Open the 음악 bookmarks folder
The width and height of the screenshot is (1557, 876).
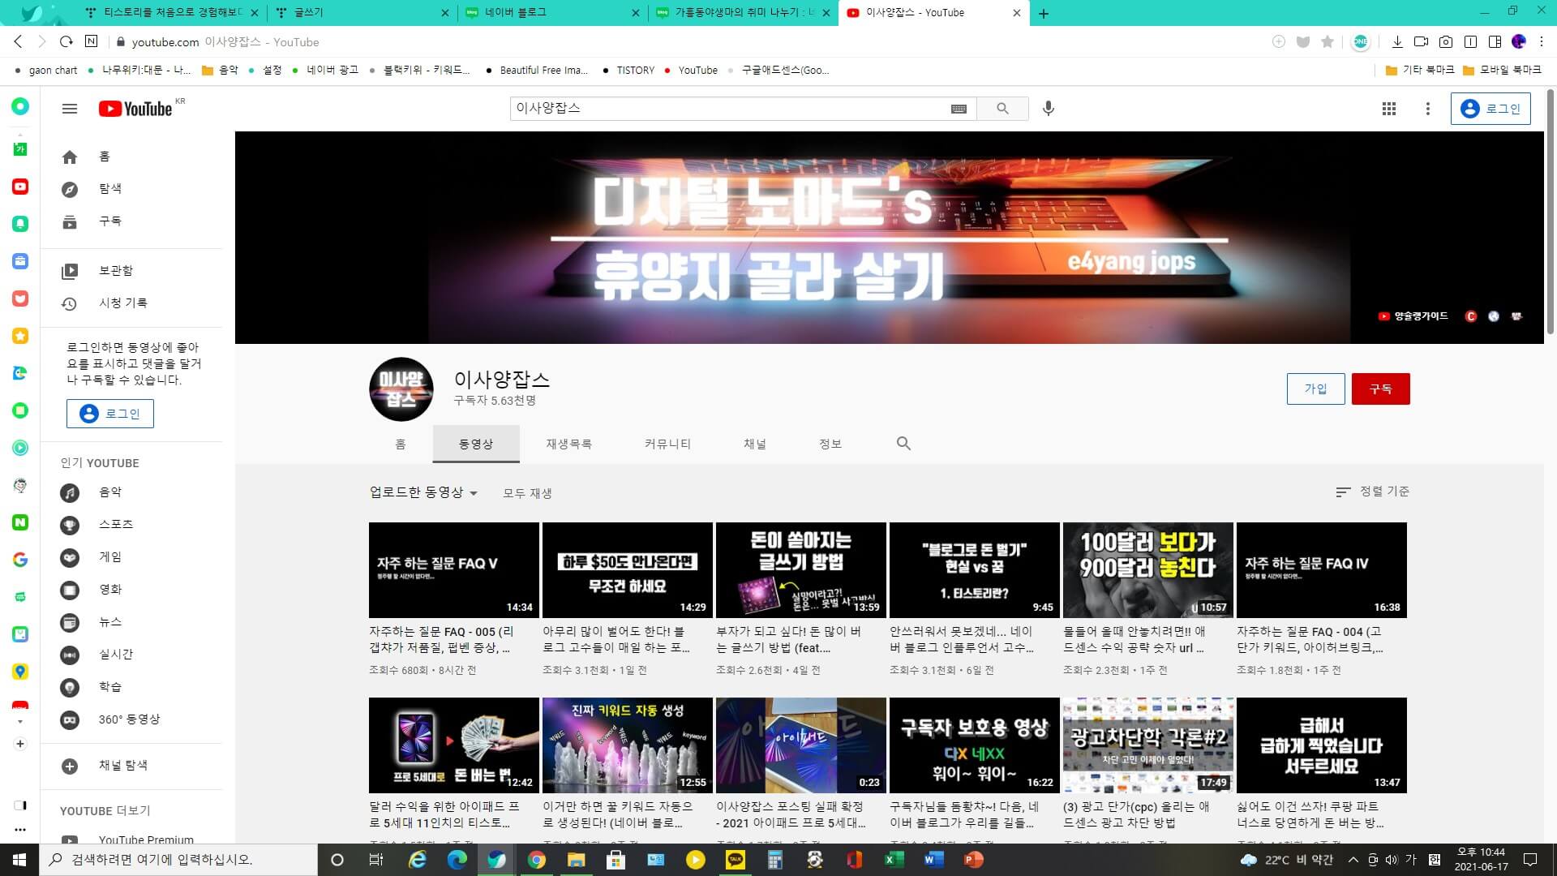[220, 71]
